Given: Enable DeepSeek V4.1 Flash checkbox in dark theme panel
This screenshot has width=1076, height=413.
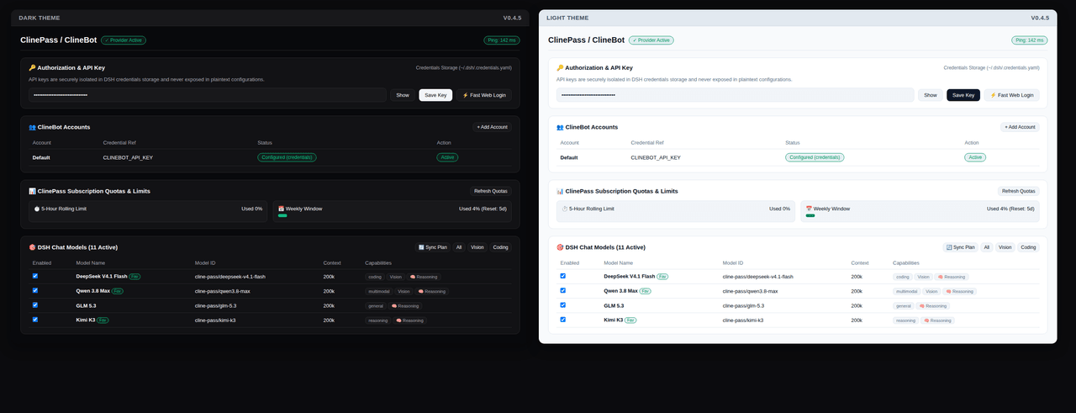Looking at the screenshot, I should click(x=35, y=276).
